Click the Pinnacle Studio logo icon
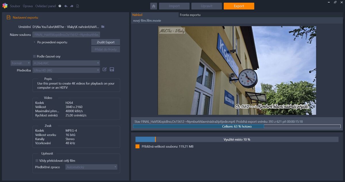 coord(5,6)
